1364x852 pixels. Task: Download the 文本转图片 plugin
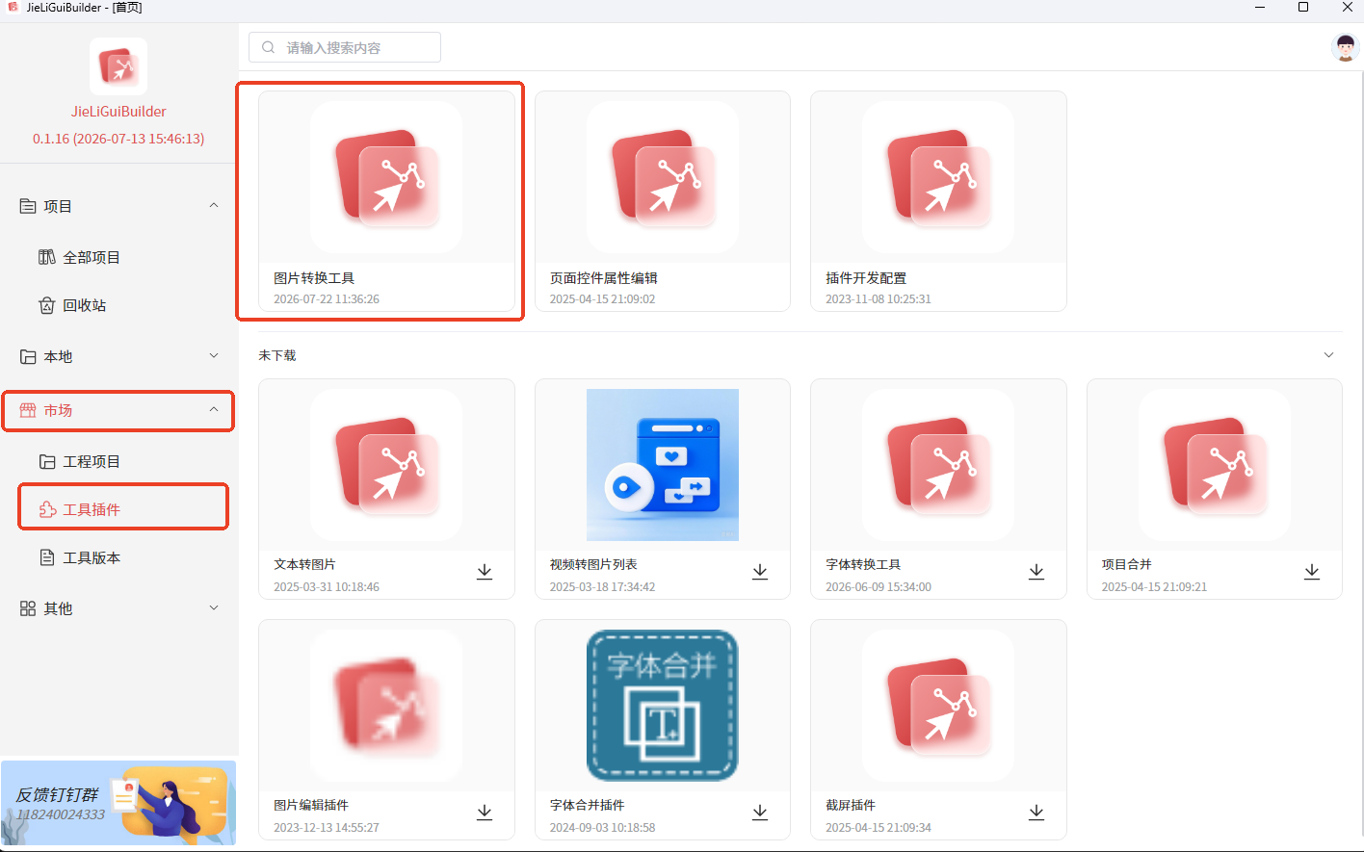point(485,572)
